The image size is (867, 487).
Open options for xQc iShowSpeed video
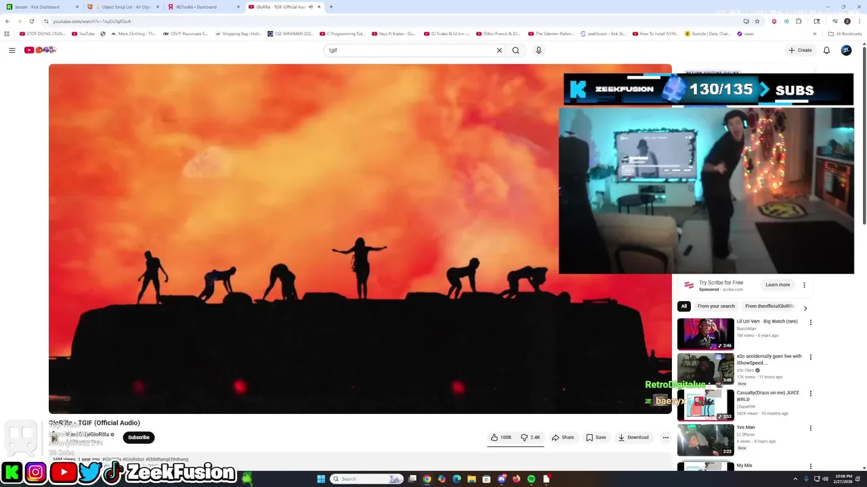tap(810, 357)
